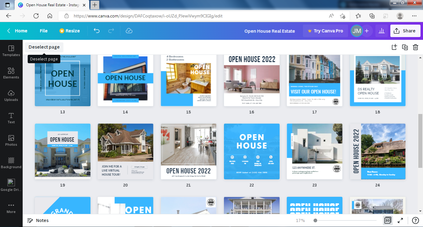Select page 22 blue Open House thumbnail
Screen dimensions: 423x227
[252, 151]
